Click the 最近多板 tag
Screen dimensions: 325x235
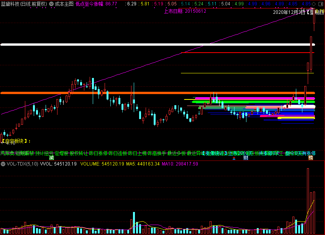point(177,154)
